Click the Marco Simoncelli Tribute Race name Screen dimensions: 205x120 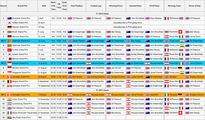(x=25, y=113)
